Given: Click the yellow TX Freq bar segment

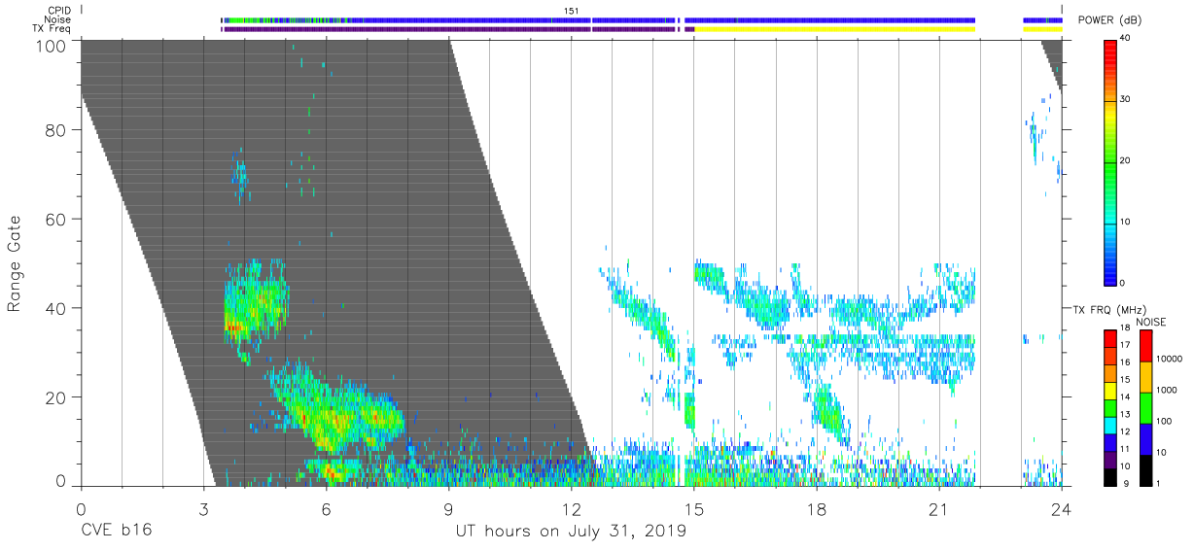Looking at the screenshot, I should point(834,29).
